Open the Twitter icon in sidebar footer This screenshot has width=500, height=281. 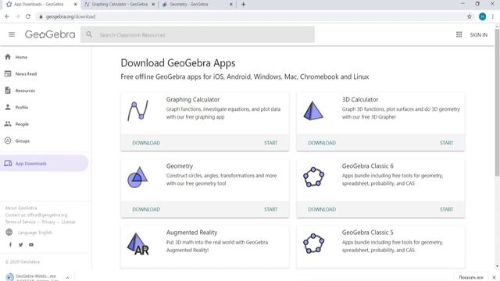tap(21, 244)
